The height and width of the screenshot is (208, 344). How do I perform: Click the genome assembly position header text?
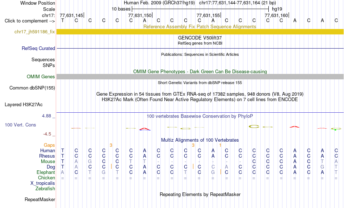[x=200, y=3]
